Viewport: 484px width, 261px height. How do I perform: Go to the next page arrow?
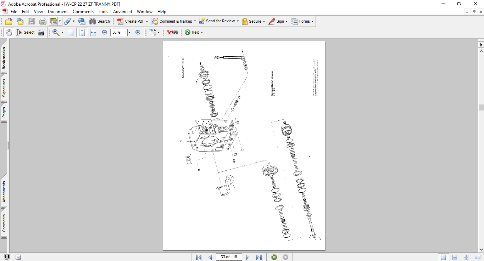(x=248, y=257)
